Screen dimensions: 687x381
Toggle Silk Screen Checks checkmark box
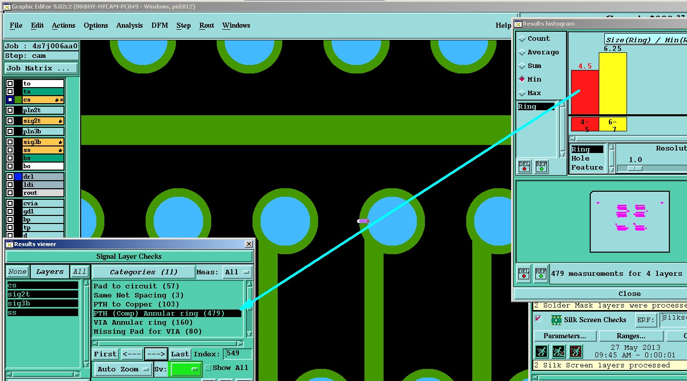point(538,319)
